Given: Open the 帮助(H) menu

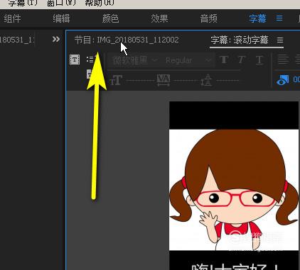Looking at the screenshot, I should 100,3.
